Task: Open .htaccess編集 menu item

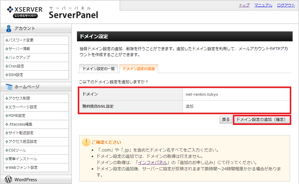Action: click(20, 124)
